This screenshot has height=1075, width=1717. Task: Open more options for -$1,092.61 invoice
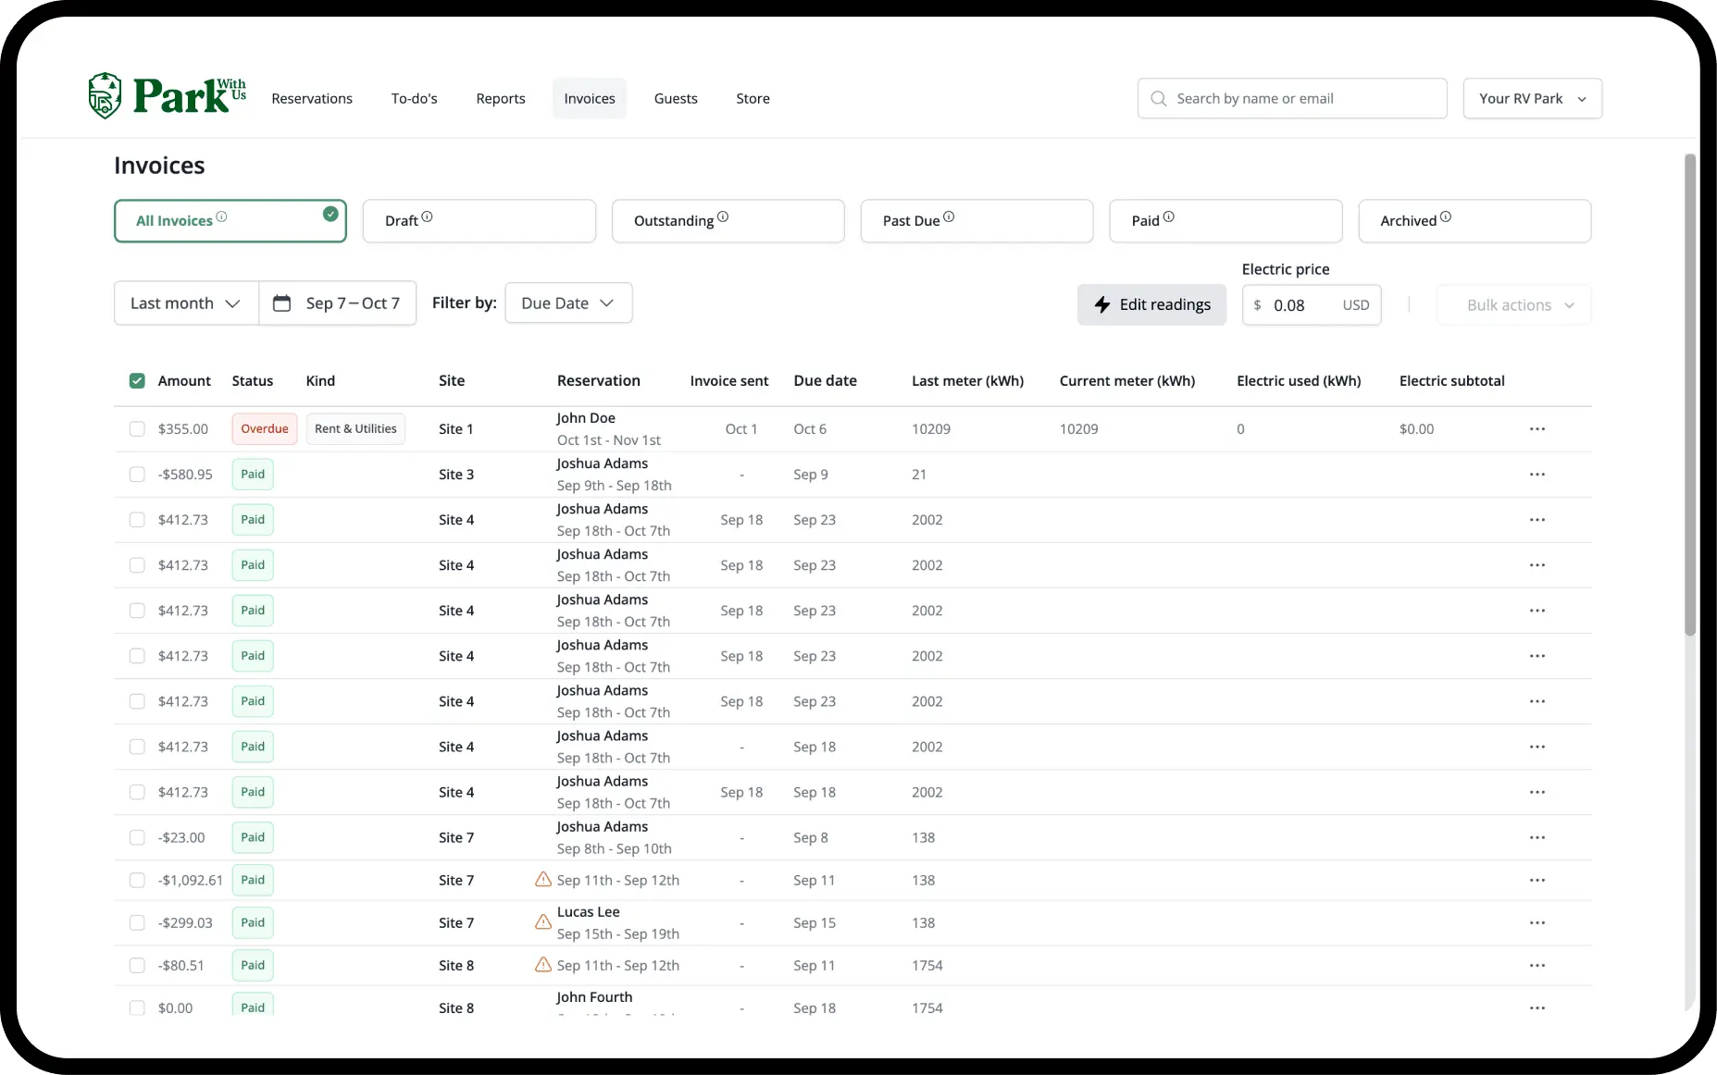click(x=1537, y=881)
